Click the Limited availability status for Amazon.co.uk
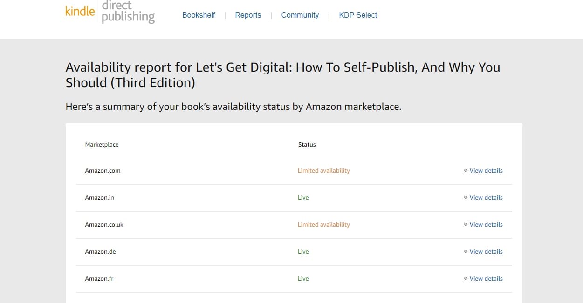This screenshot has width=583, height=303. (x=324, y=225)
